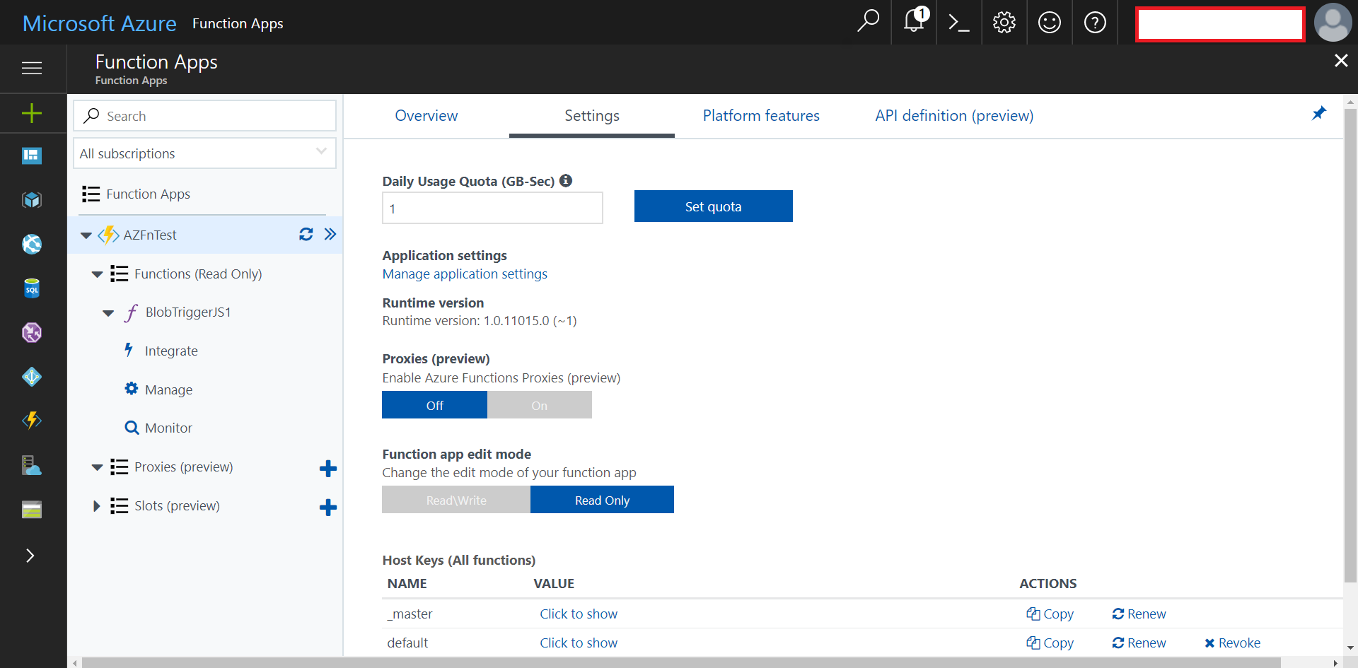The height and width of the screenshot is (668, 1358).
Task: Open the globe App Services icon
Action: [x=32, y=245]
